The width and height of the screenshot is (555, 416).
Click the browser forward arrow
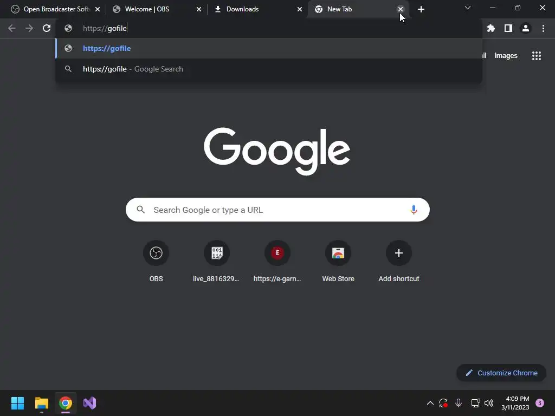29,28
